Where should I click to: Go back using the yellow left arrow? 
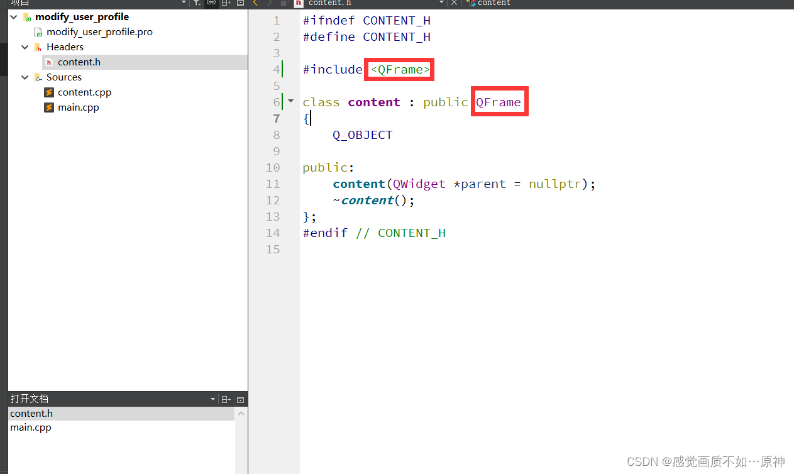tap(255, 3)
